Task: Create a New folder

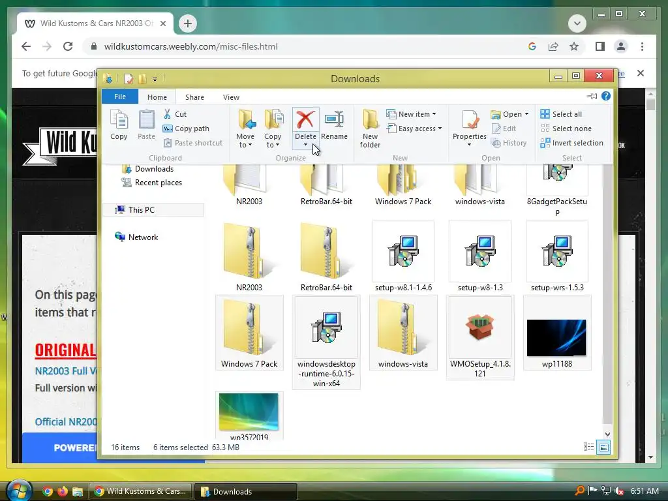Action: (x=370, y=128)
